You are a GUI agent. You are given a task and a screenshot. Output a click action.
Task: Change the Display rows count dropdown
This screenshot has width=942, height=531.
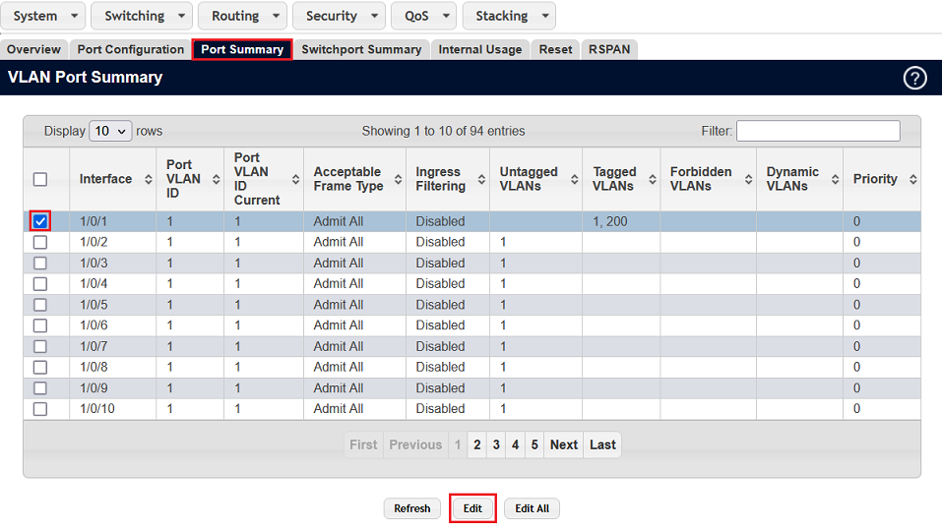(x=110, y=131)
